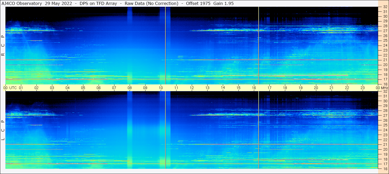The image size is (389, 174).
Task: Click the 'UTC' label on time axis
Action: (x=13, y=88)
